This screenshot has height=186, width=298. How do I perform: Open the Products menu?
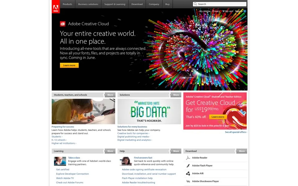coord(67,4)
